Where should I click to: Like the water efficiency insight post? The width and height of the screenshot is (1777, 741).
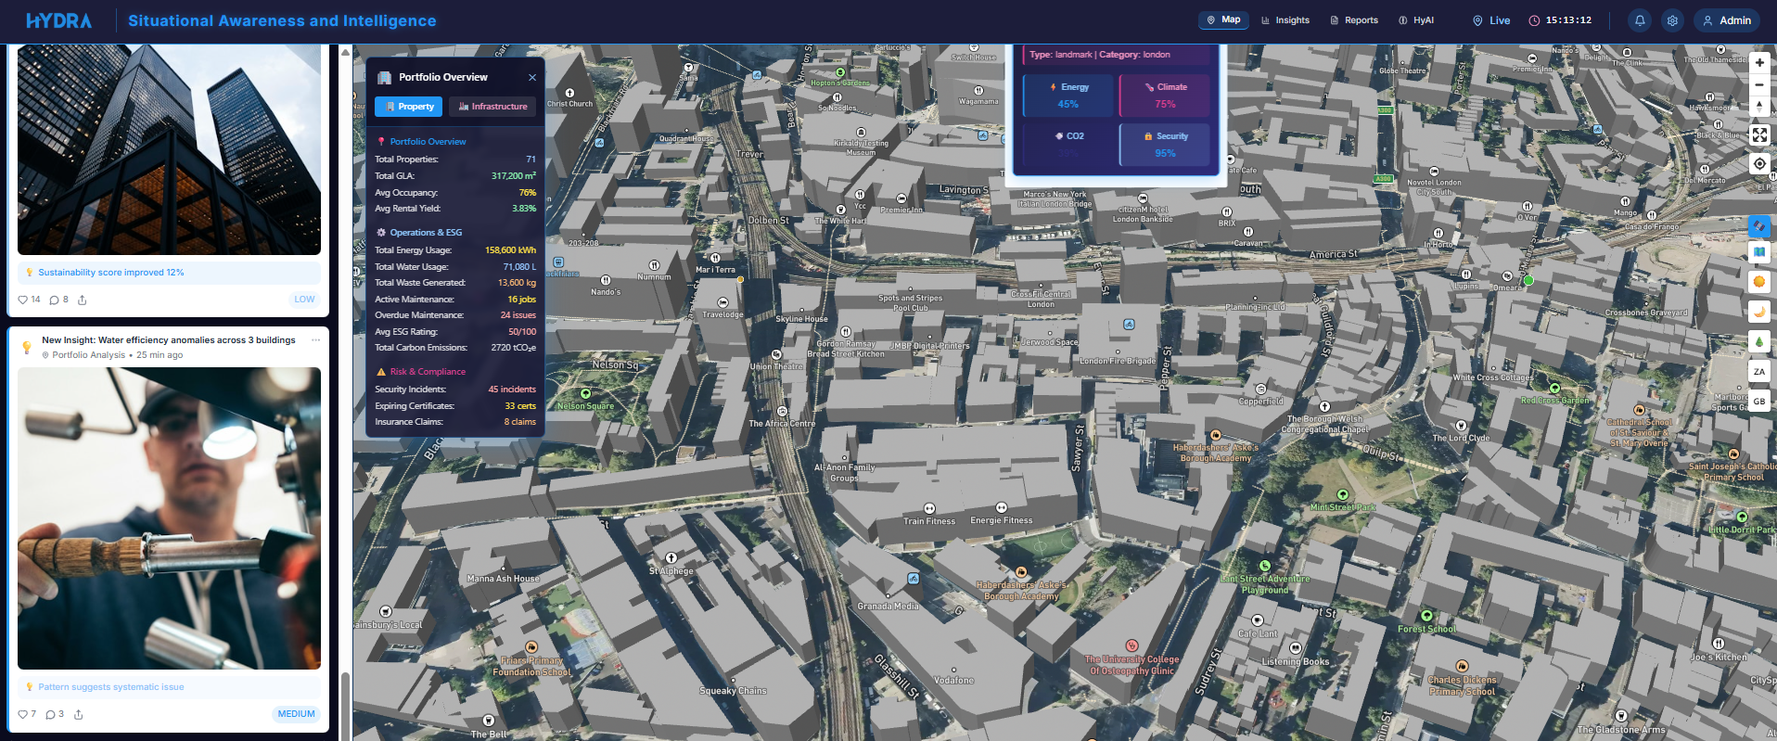[28, 714]
